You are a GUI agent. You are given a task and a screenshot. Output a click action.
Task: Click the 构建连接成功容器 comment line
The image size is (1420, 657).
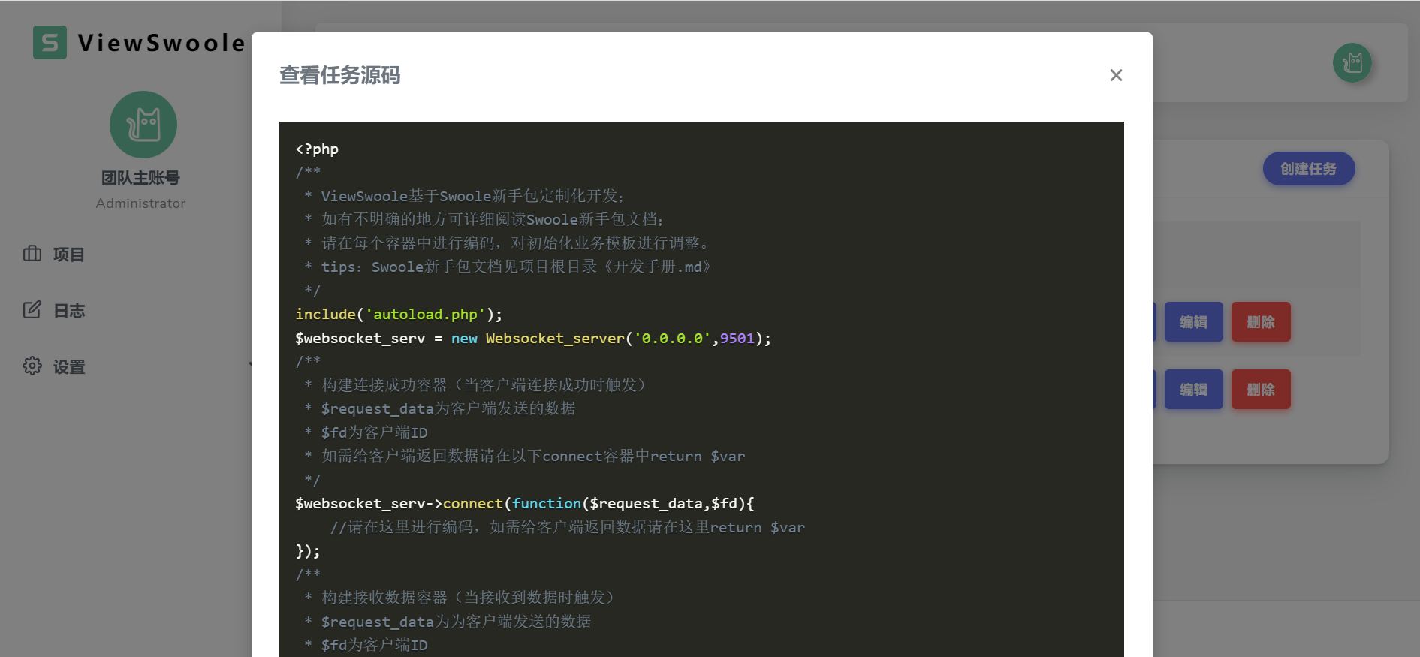point(475,384)
